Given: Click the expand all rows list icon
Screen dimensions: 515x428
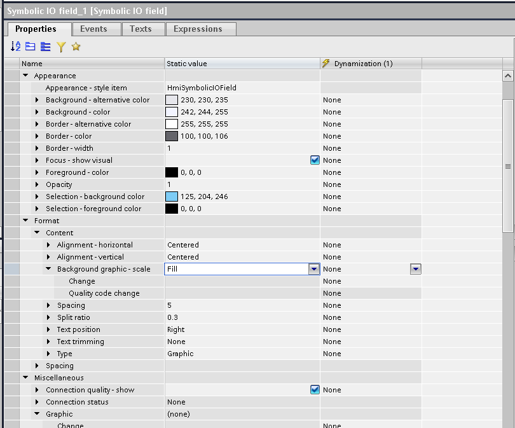Looking at the screenshot, I should coord(45,46).
